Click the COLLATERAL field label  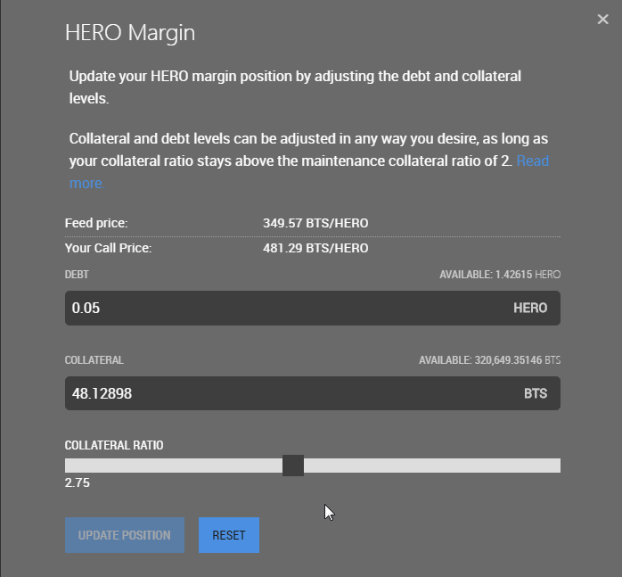94,360
